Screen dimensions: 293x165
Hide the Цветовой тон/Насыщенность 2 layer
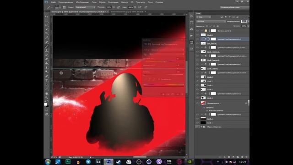[197, 93]
